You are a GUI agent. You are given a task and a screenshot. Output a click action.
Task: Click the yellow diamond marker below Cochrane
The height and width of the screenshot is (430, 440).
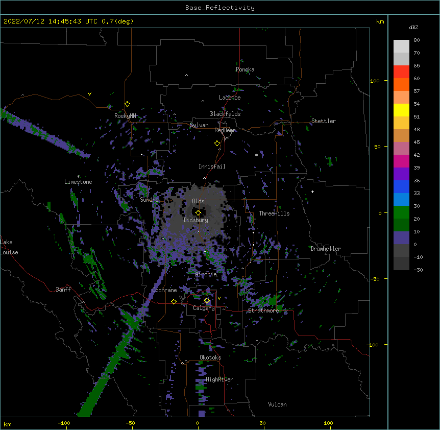174,301
